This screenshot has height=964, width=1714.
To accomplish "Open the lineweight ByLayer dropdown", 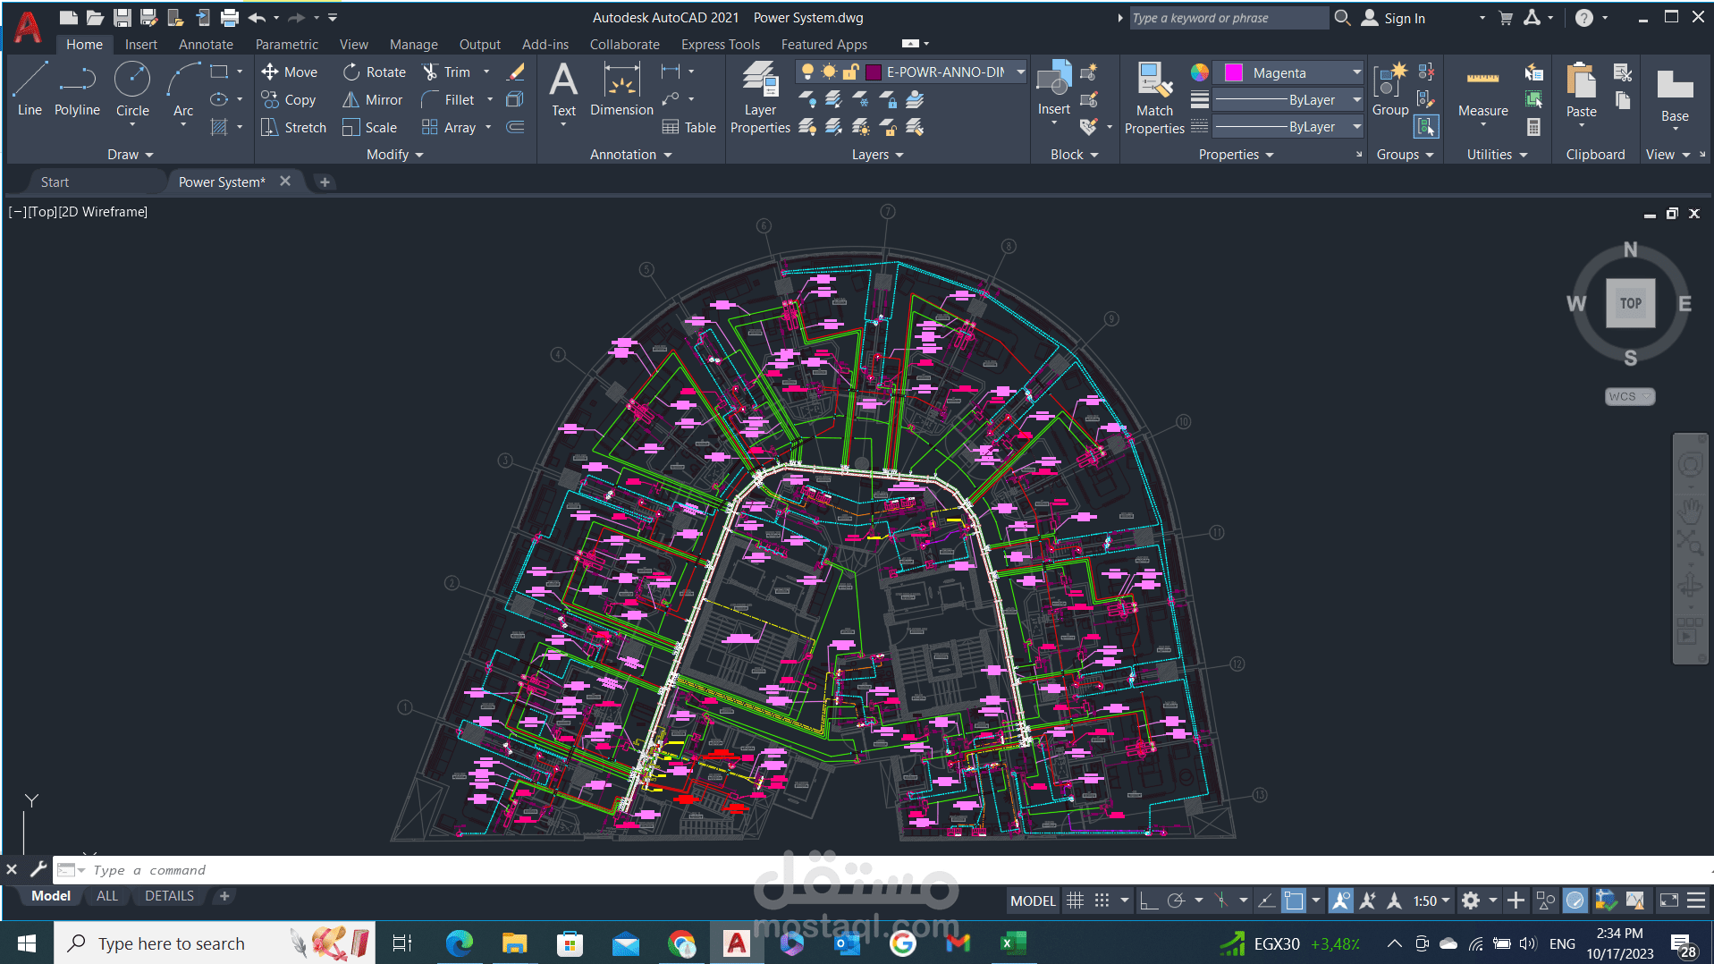I will click(x=1356, y=100).
